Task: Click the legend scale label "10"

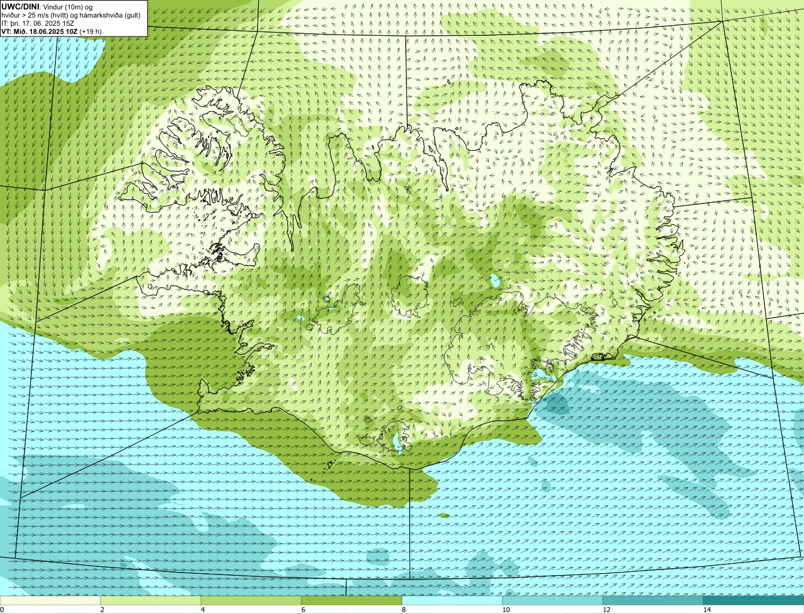Action: click(506, 610)
